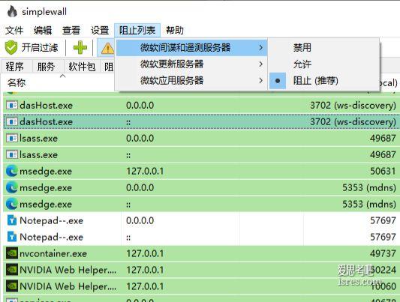Click :: address in Notepad--.exe row
Image resolution: width=400 pixels, height=302 pixels.
point(128,238)
